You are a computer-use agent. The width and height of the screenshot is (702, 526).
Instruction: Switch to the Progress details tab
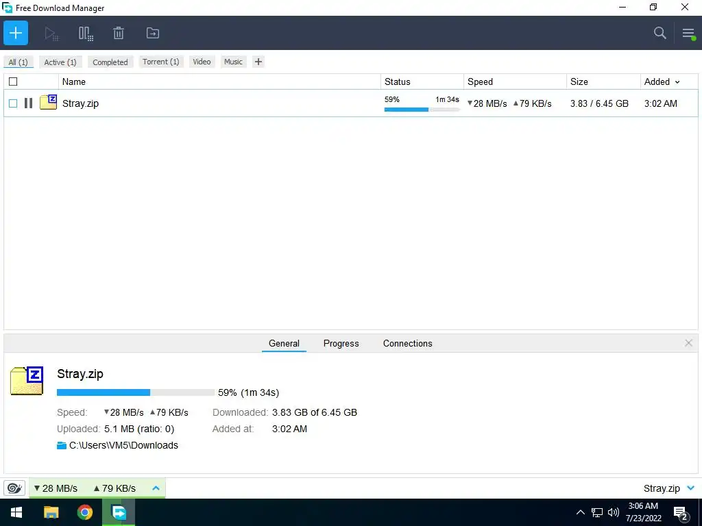click(341, 344)
